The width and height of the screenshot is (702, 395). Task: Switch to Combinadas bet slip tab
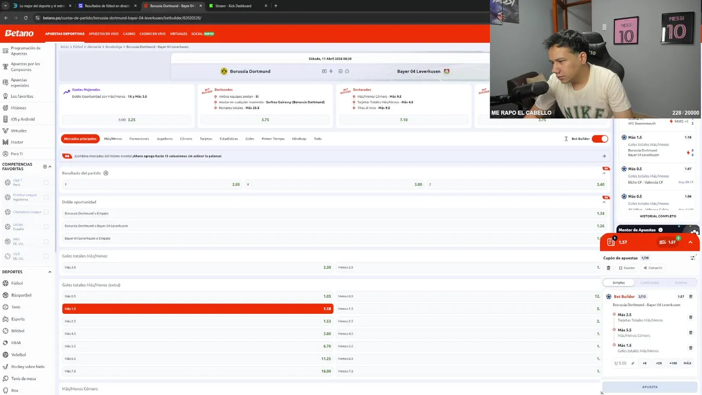pos(649,283)
